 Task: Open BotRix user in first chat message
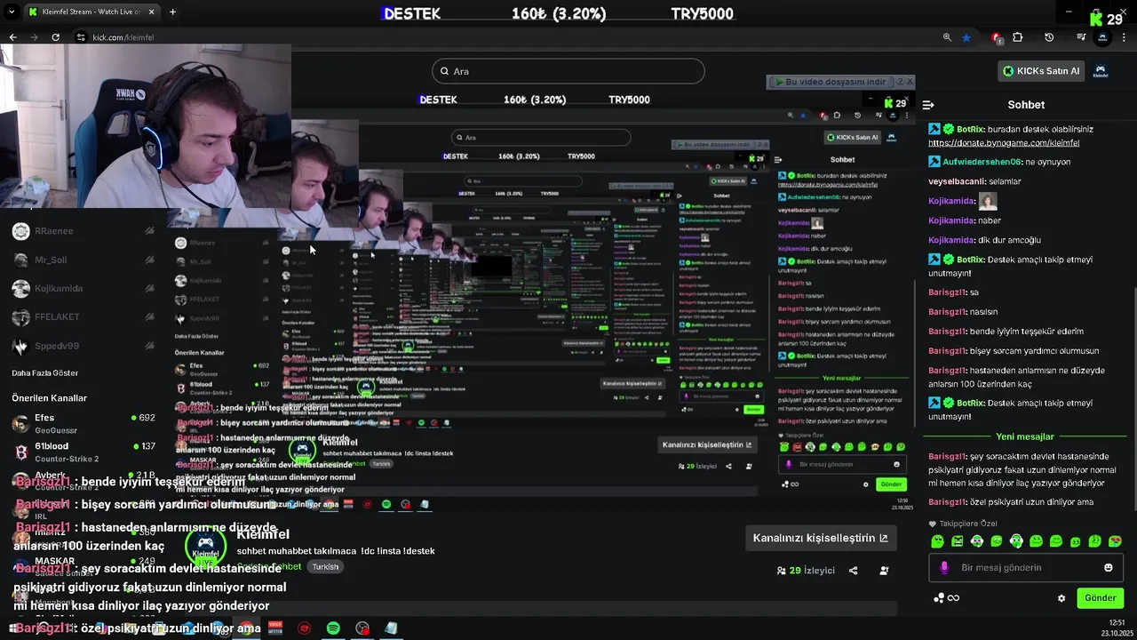pyautogui.click(x=969, y=129)
